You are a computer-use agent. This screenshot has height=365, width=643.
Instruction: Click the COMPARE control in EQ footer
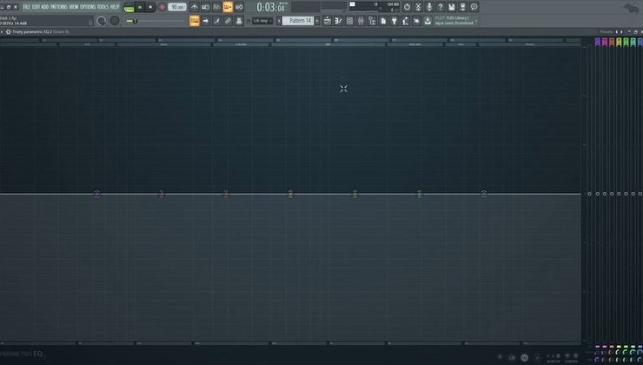(x=571, y=358)
